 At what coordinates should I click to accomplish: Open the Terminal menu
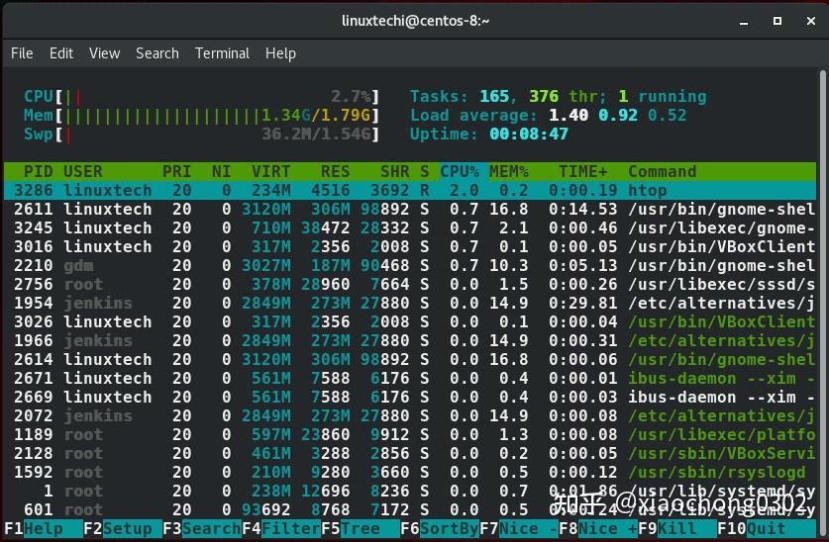222,53
